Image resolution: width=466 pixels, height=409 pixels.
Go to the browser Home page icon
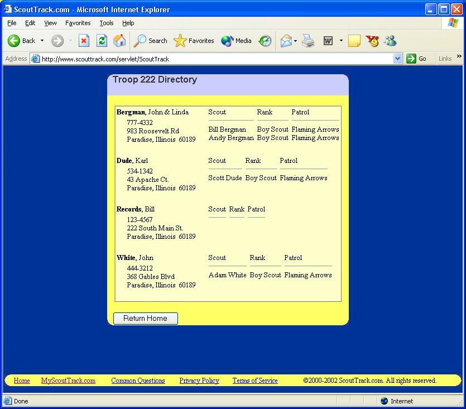[x=119, y=41]
